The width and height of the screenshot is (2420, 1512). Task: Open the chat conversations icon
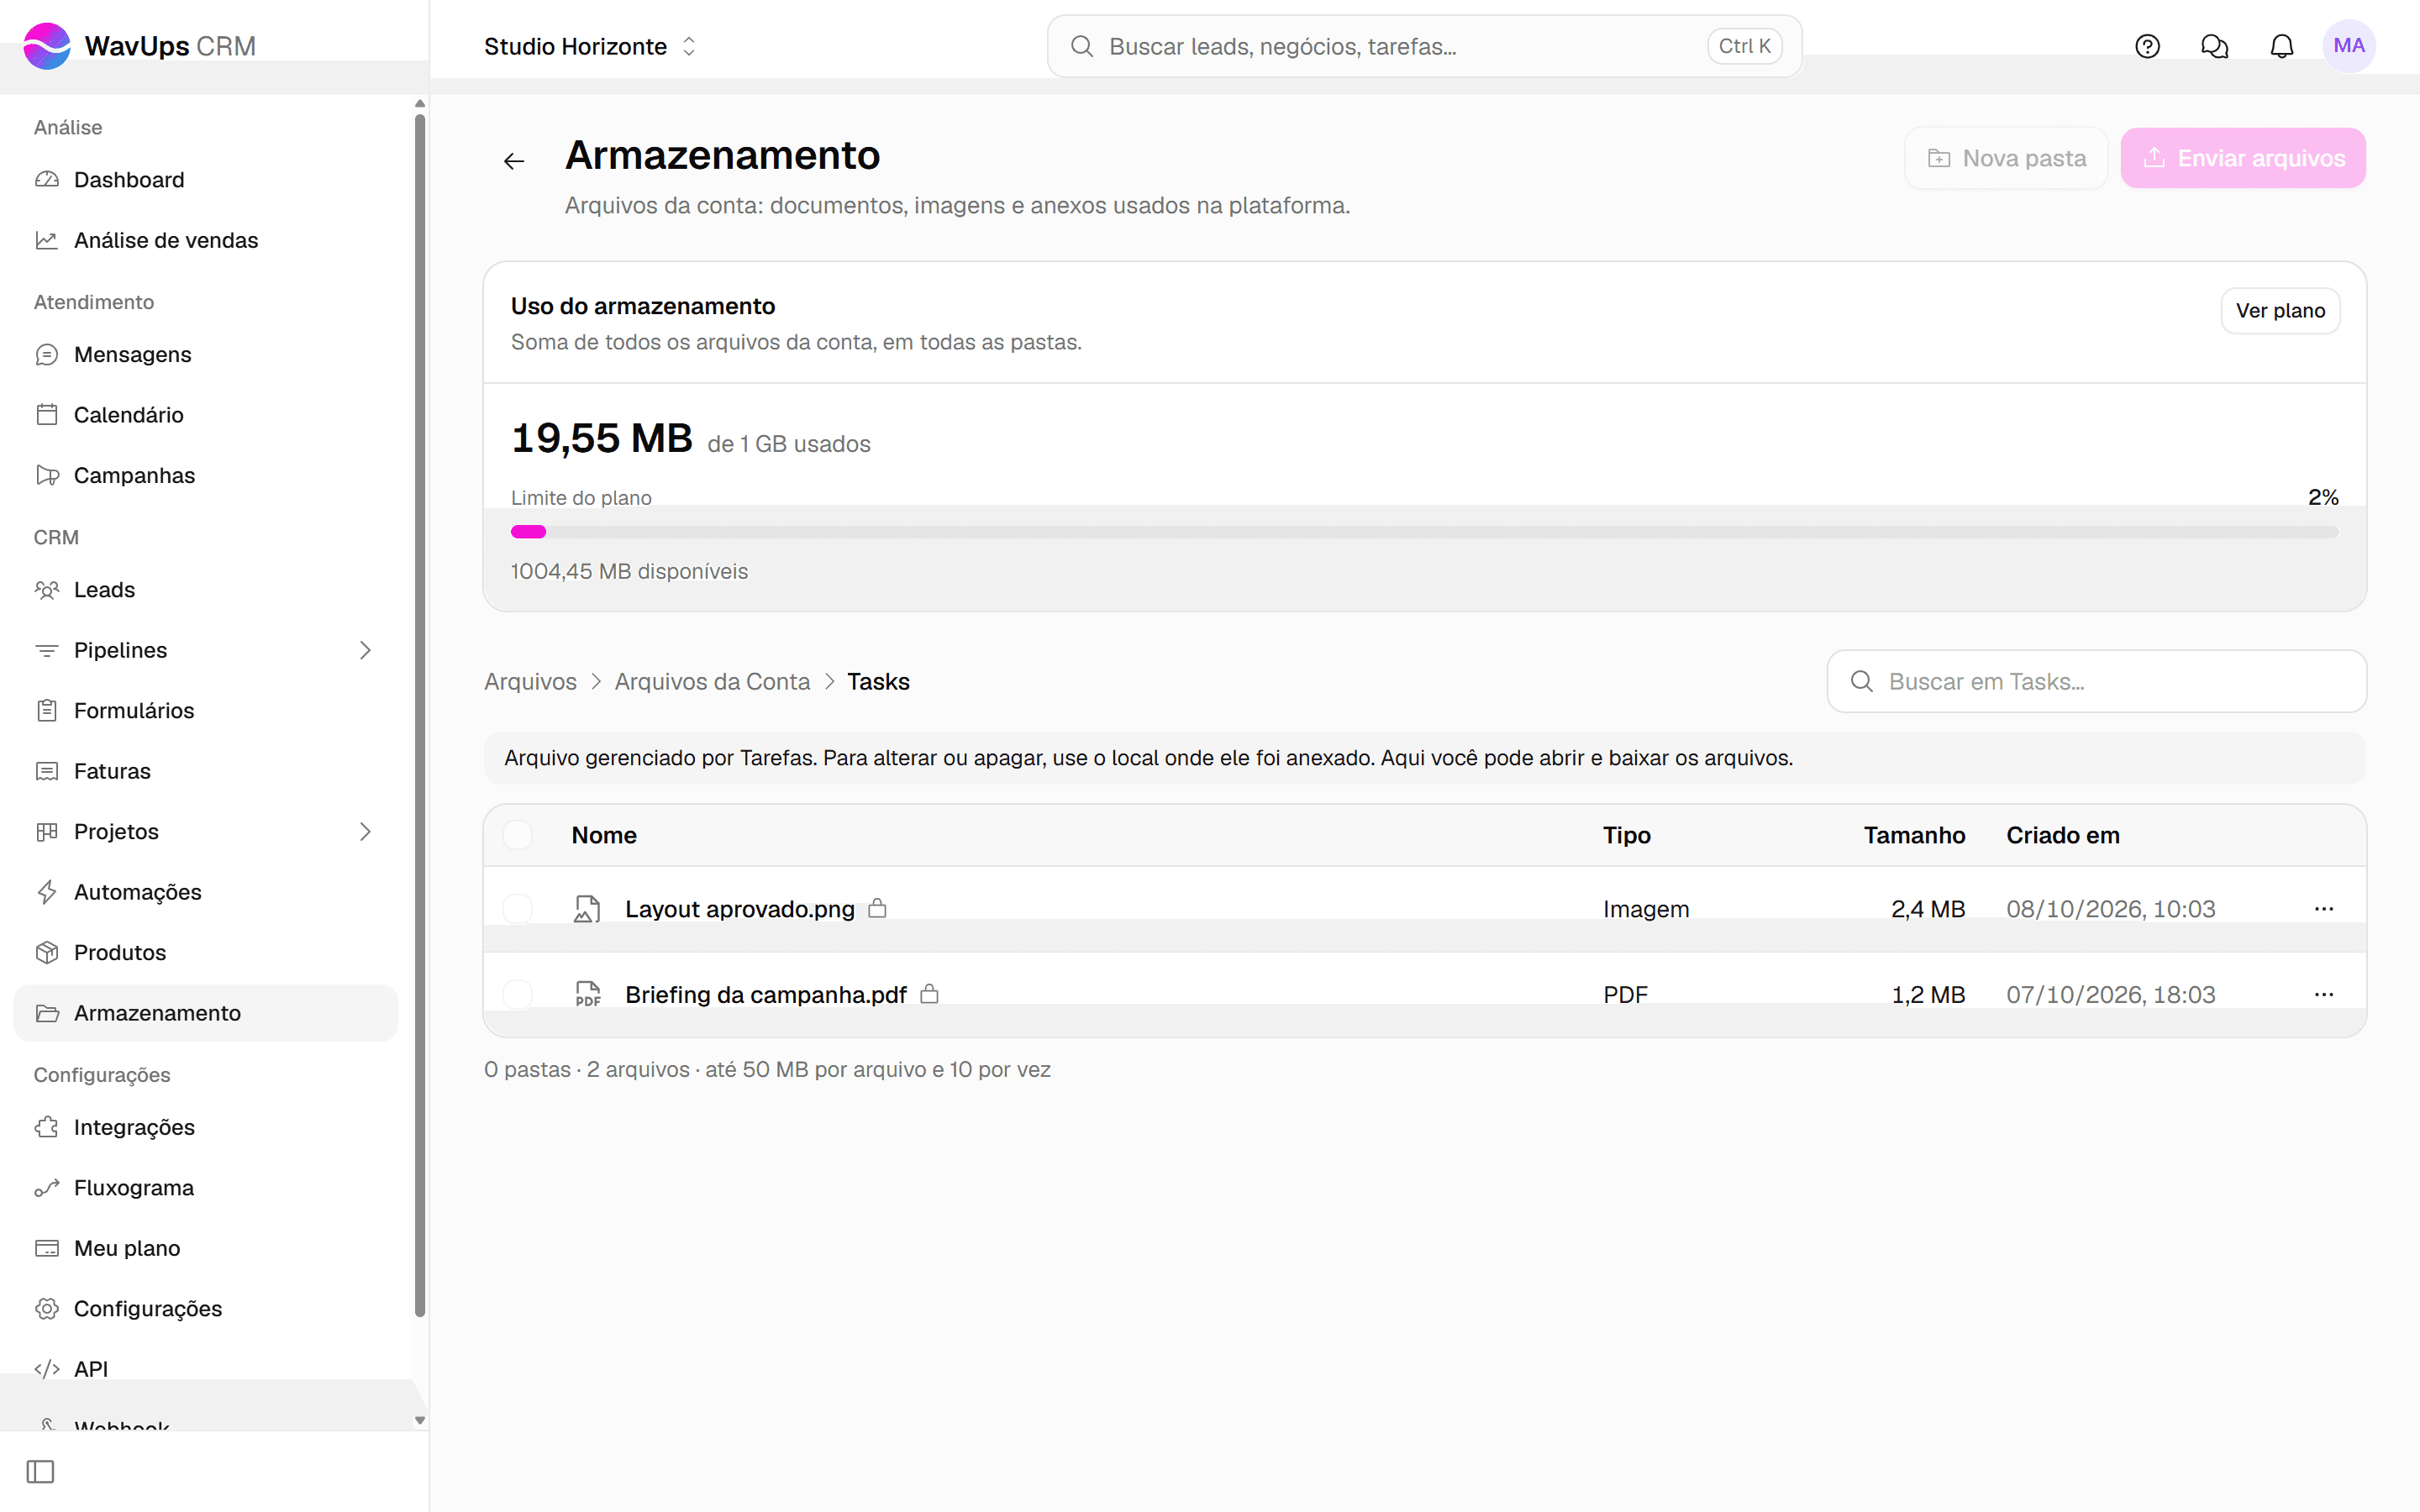click(x=2214, y=46)
